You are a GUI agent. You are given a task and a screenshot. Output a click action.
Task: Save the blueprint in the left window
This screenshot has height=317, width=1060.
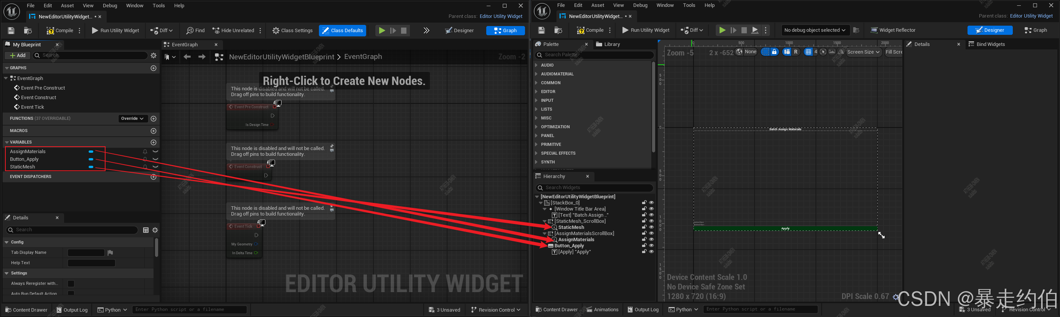11,30
